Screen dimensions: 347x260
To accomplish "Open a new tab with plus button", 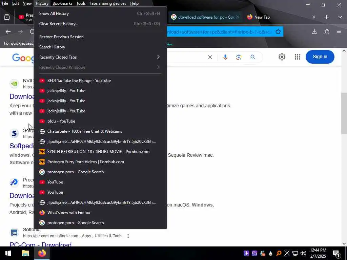I will 326,17.
